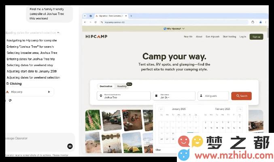Close the Hipcamp browser tab
The image size is (274, 162).
coord(126,16)
